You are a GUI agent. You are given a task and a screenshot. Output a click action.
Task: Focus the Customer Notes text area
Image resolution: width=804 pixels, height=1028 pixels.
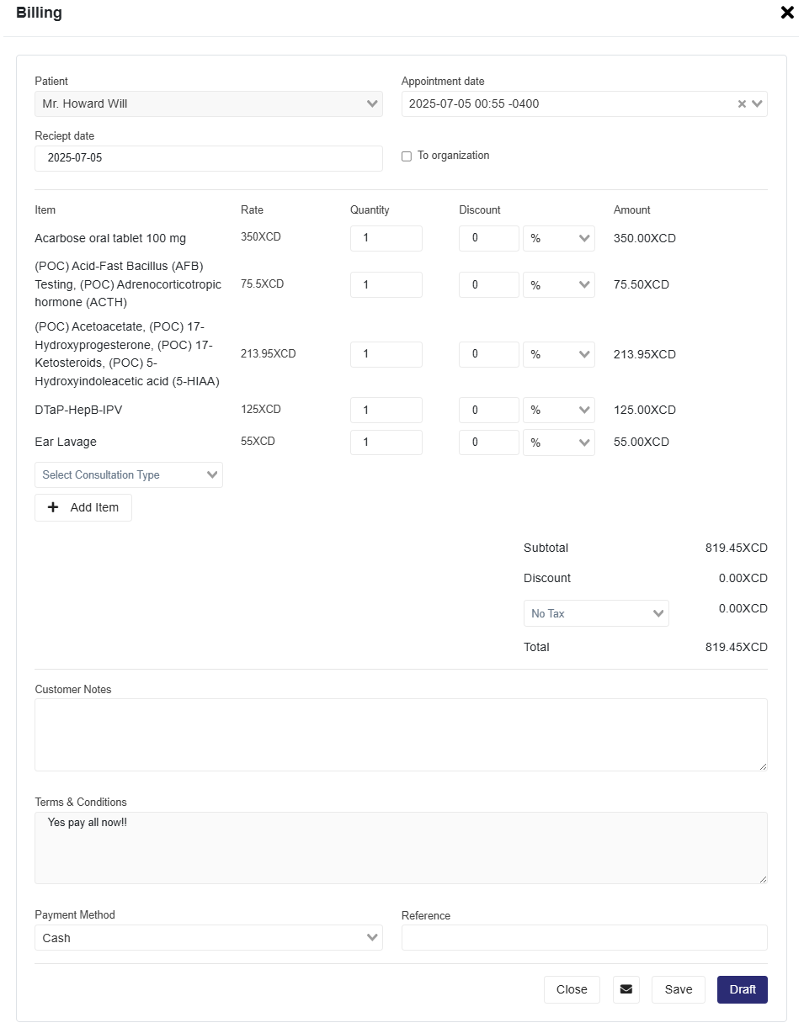(401, 734)
